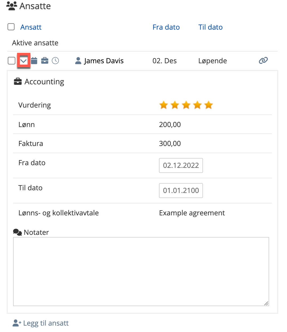The height and width of the screenshot is (332, 287).
Task: Tick the select-all checkbox beside Ansatt
Action: click(x=11, y=27)
